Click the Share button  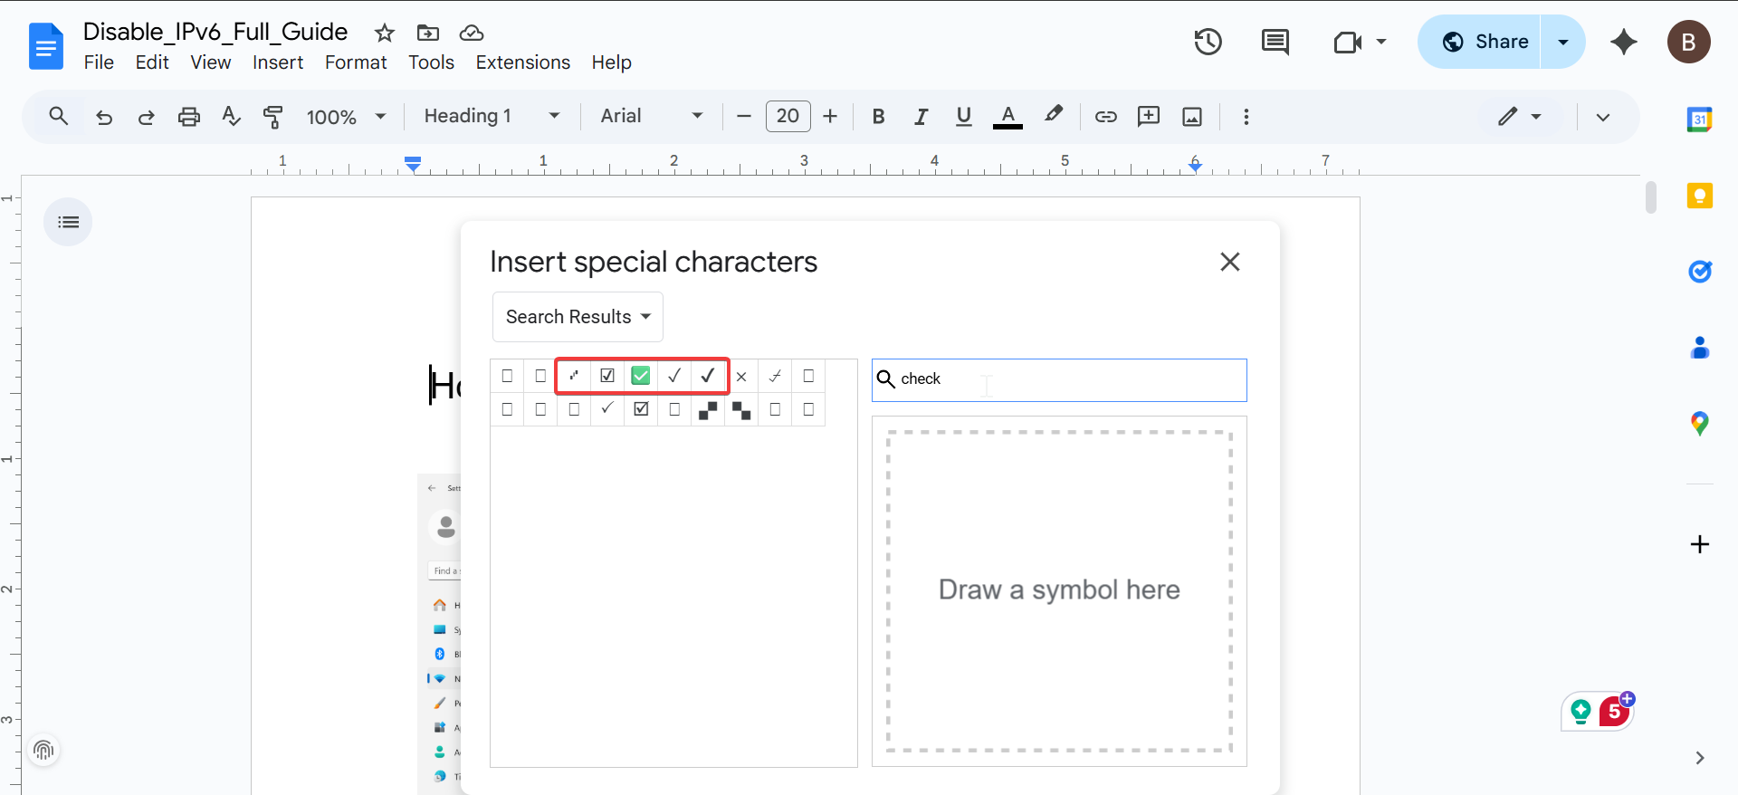point(1485,42)
